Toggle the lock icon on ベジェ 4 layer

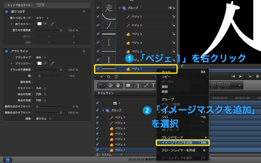174,43
